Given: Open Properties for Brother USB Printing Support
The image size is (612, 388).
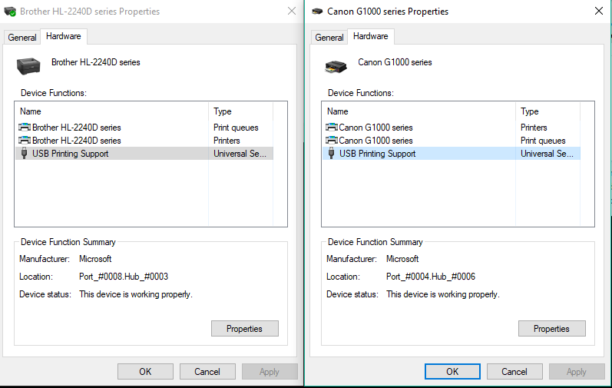Looking at the screenshot, I should click(244, 329).
